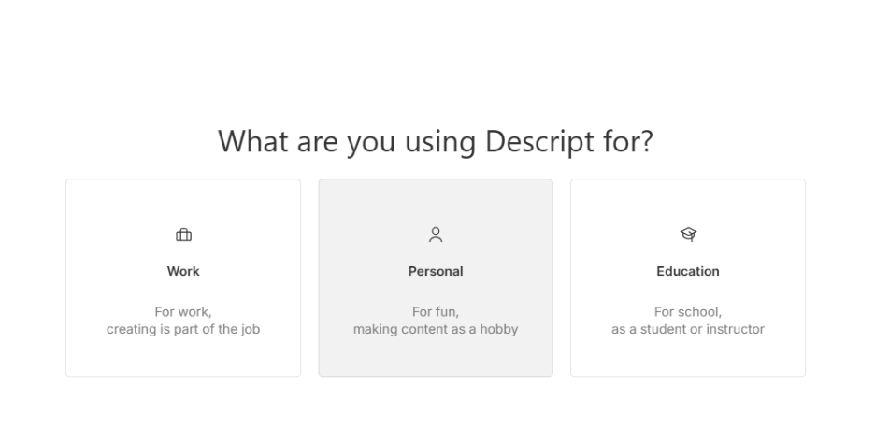Viewport: 875px width, 443px height.
Task: Click empty space below Personal card's hobby text
Action: tap(436, 358)
